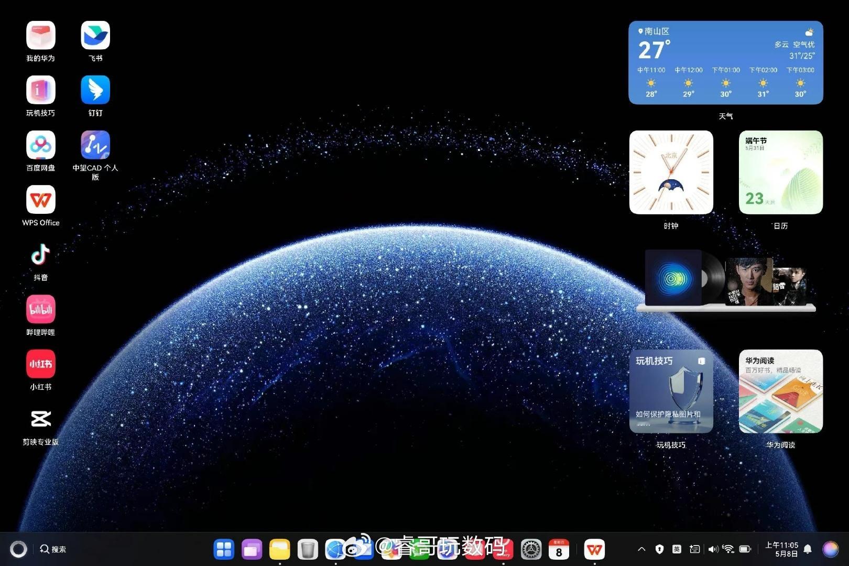
Task: Launch the colorful assistant orb in taskbar
Action: pos(831,549)
